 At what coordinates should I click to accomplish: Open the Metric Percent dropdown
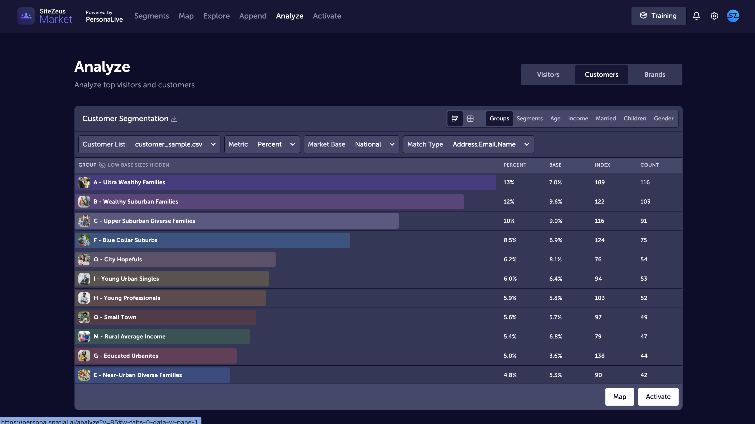pos(276,144)
